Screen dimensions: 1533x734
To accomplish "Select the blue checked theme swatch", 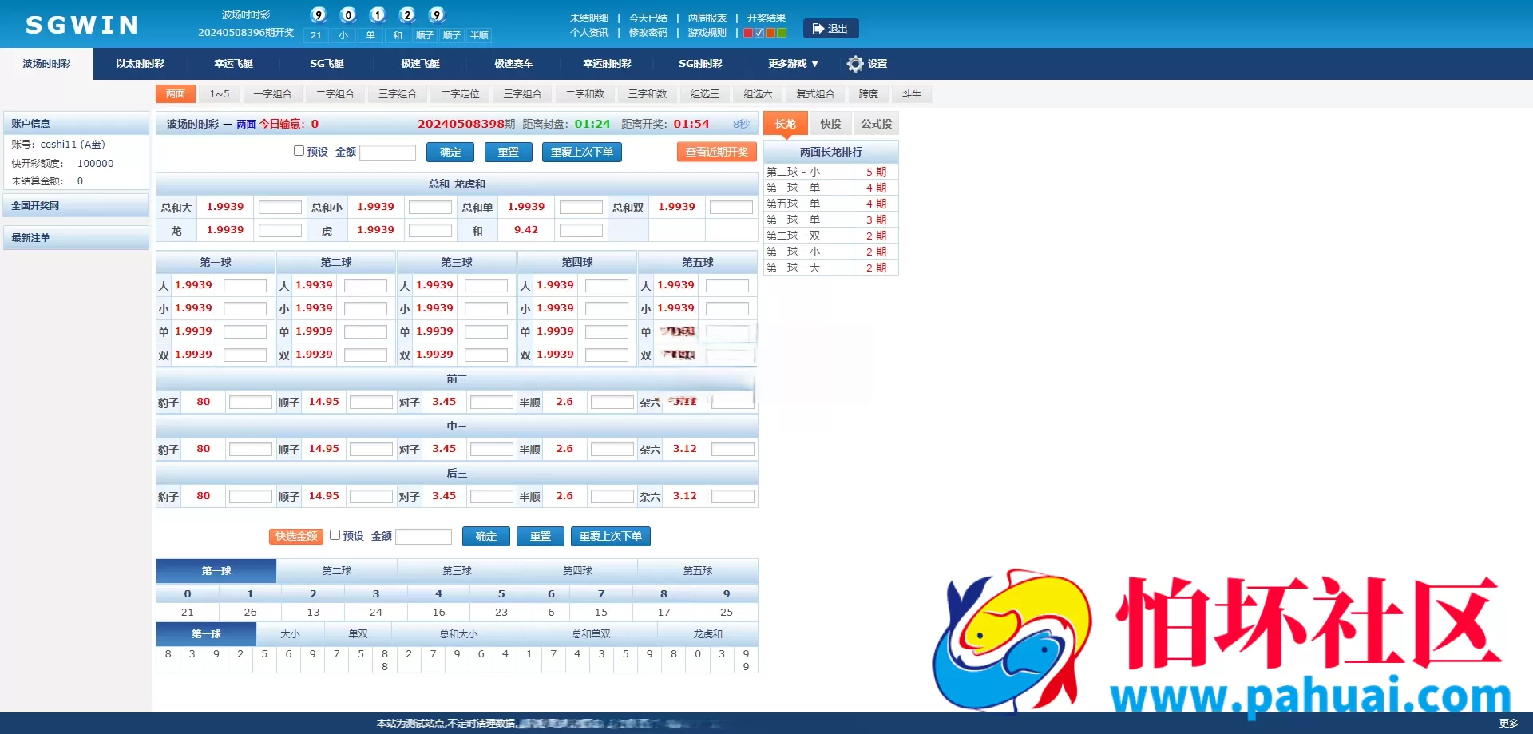I will point(759,33).
